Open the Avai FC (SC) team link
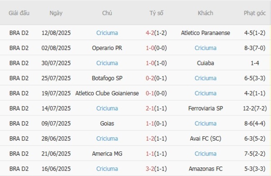The image size is (271, 176). coord(205,139)
